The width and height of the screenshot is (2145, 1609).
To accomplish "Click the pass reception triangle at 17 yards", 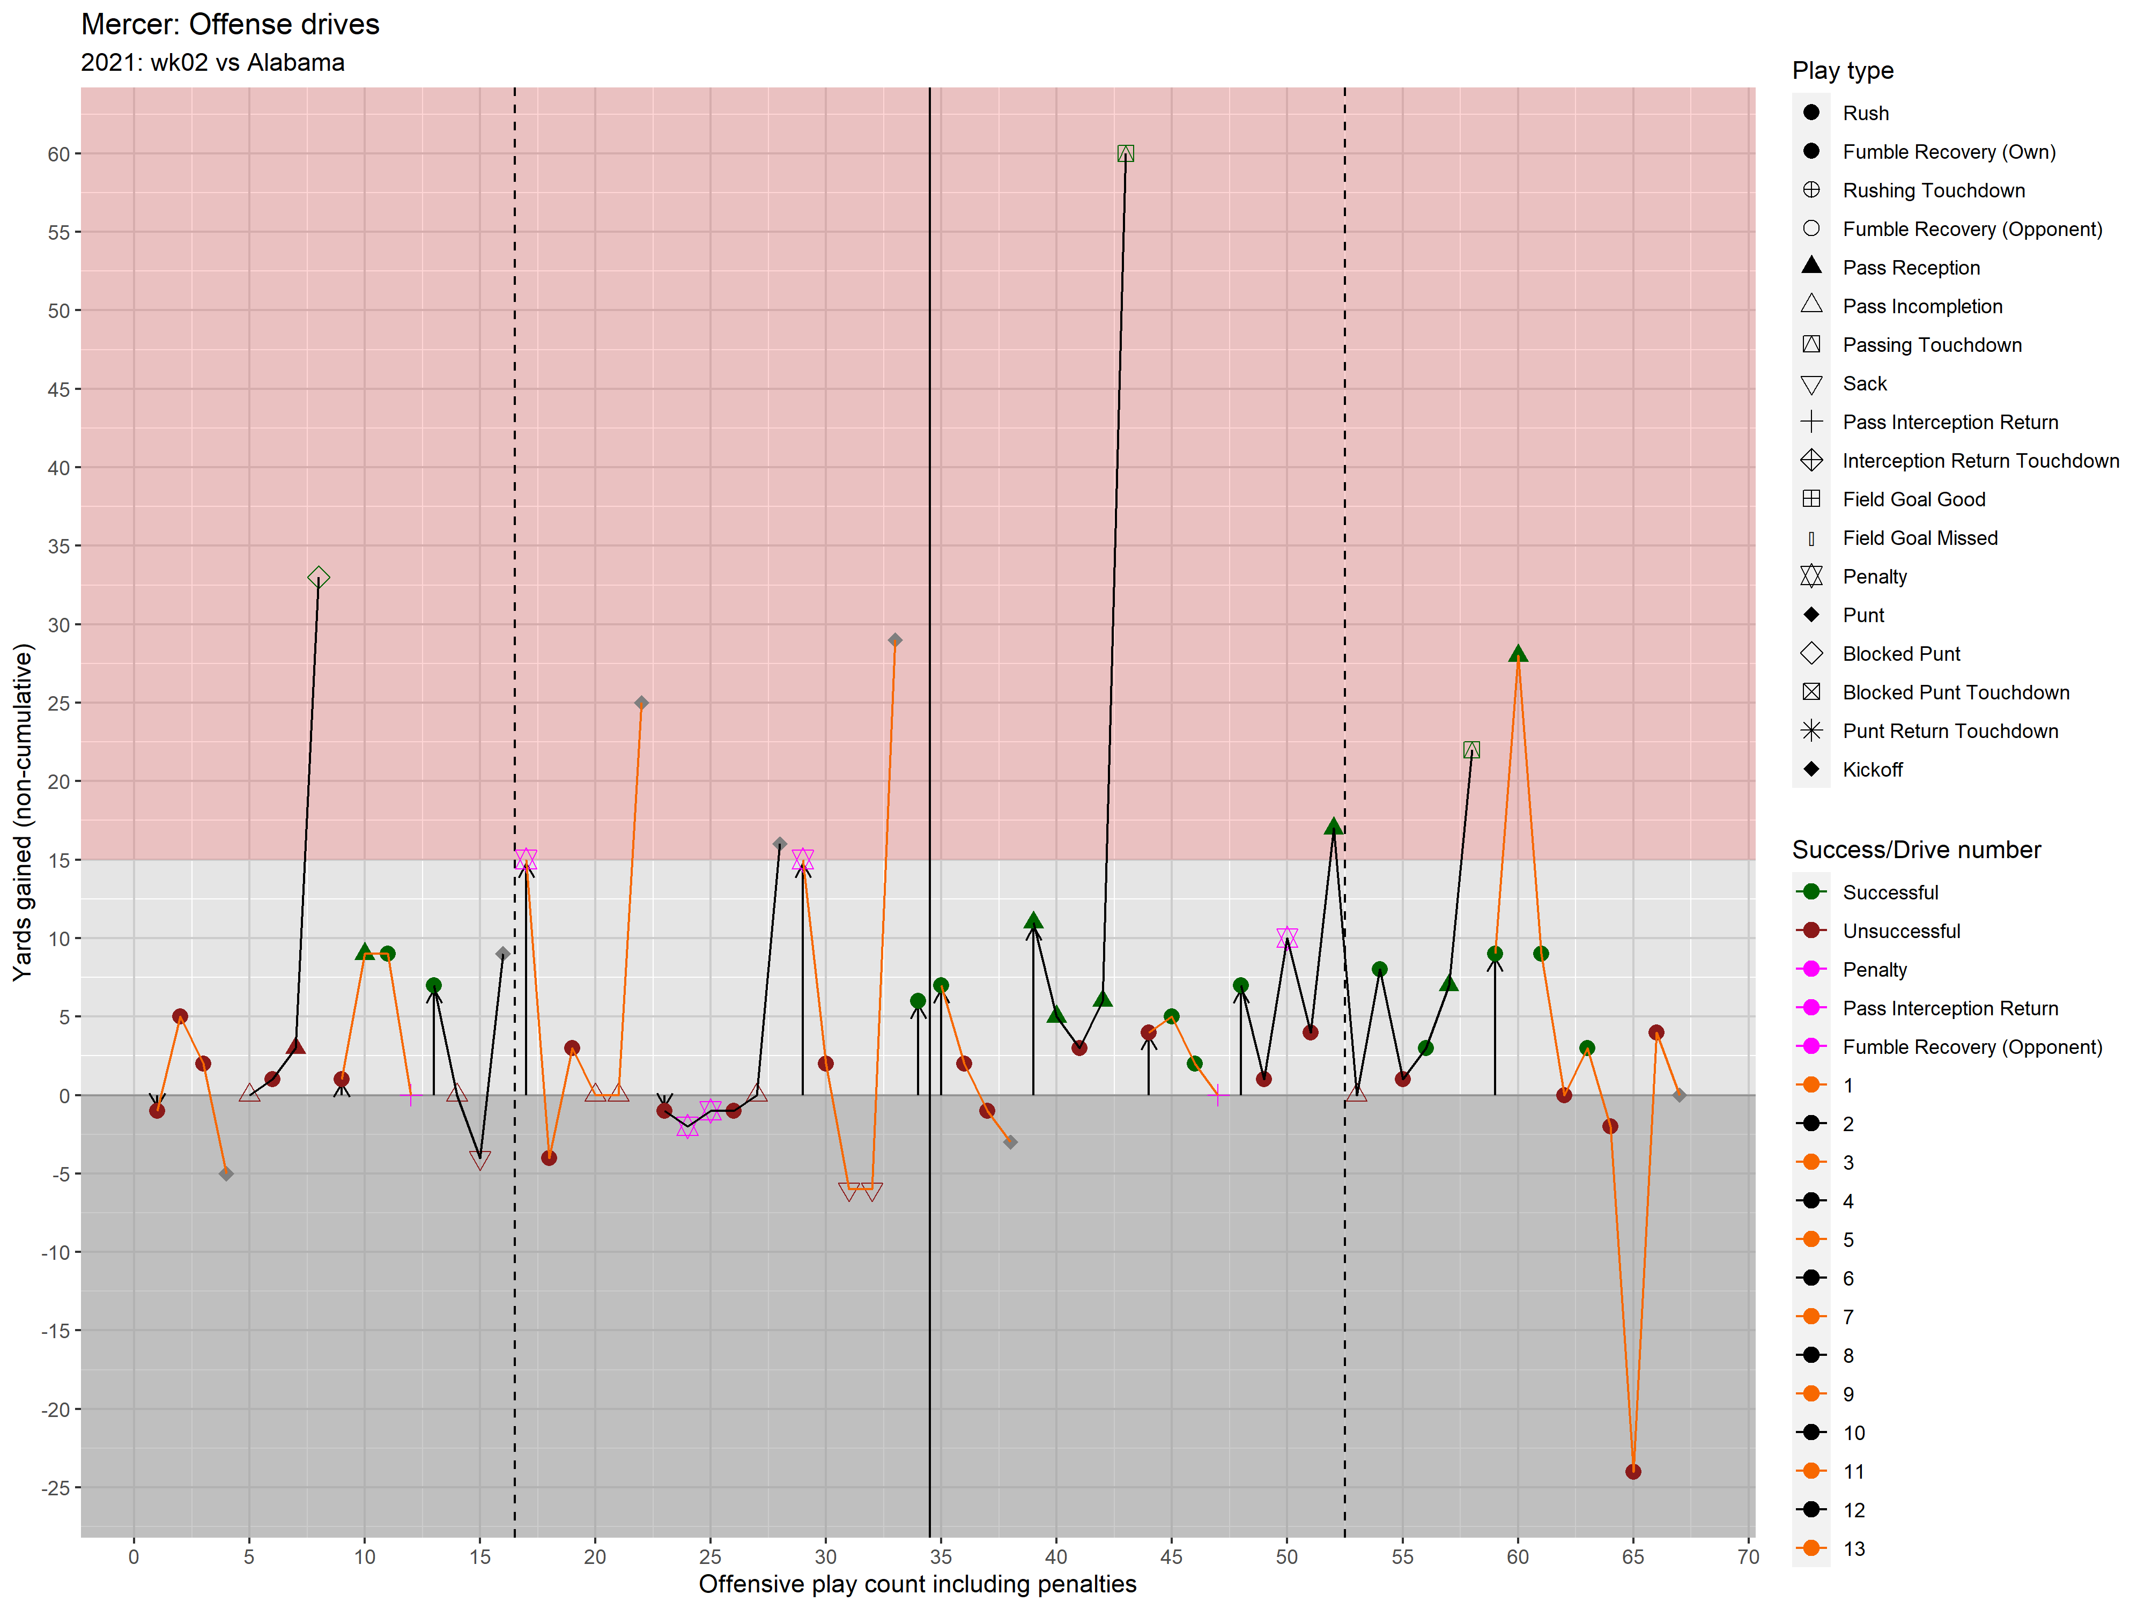I will (x=1333, y=827).
